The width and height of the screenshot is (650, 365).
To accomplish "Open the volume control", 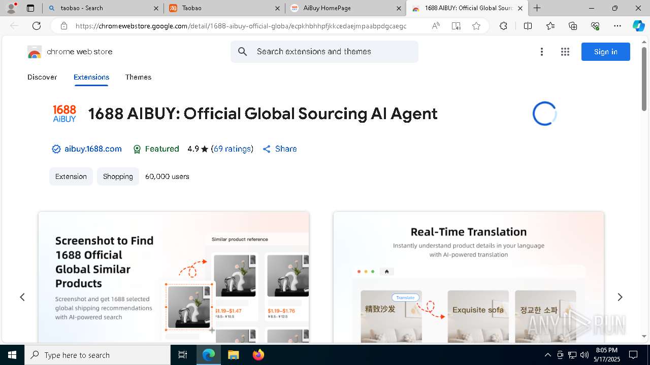I will [584, 355].
